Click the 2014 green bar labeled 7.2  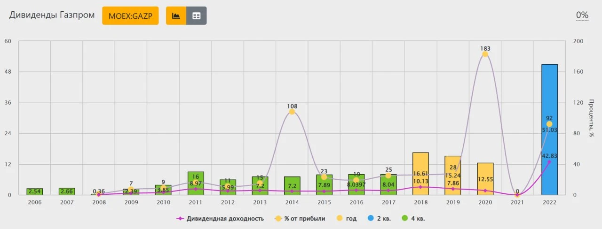[292, 186]
